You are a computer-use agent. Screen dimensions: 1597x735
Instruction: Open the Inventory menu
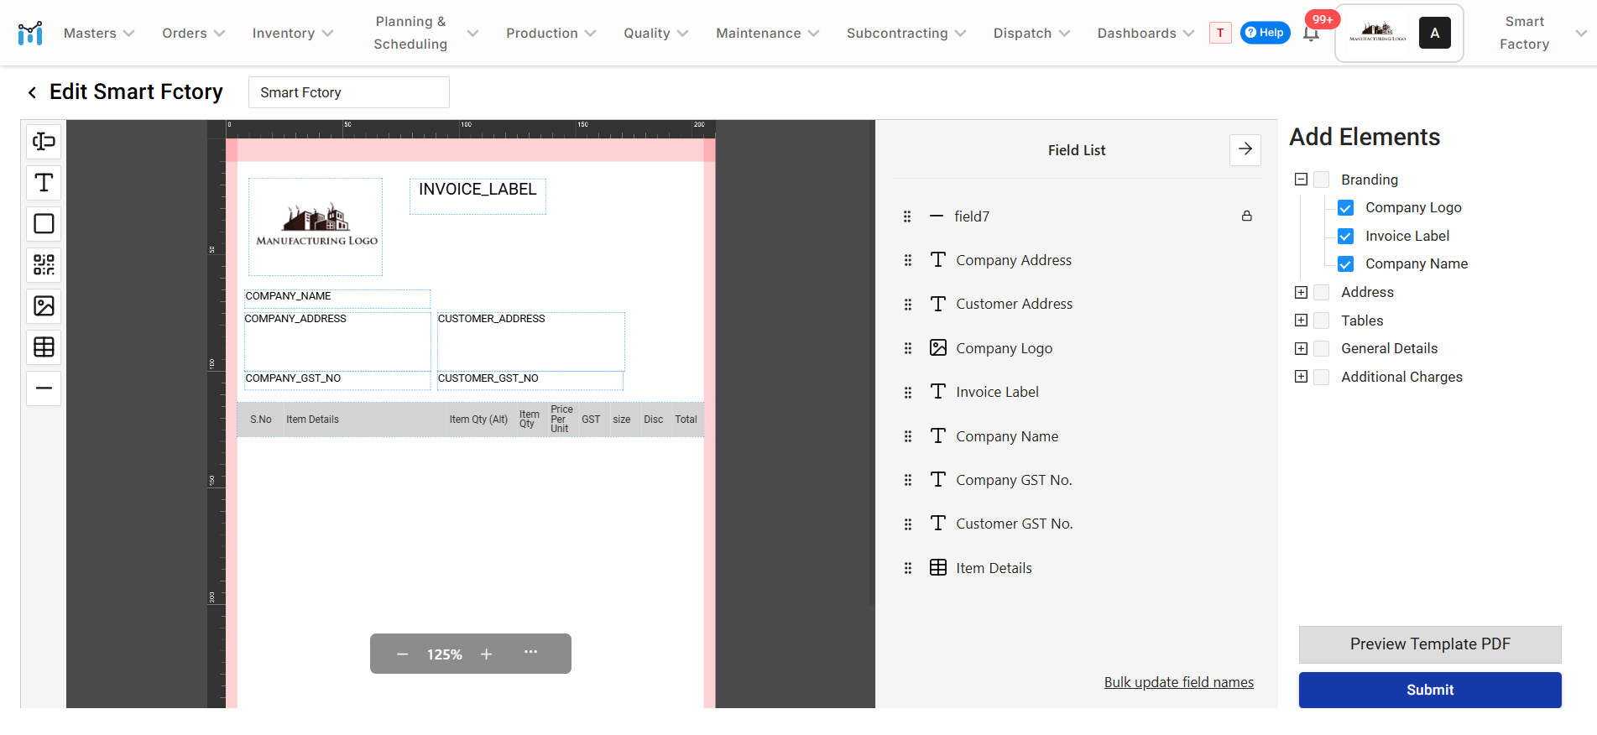tap(292, 34)
